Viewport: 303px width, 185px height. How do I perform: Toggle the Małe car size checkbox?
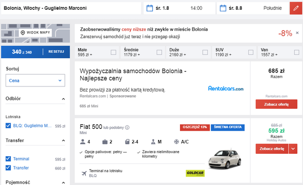113,52
